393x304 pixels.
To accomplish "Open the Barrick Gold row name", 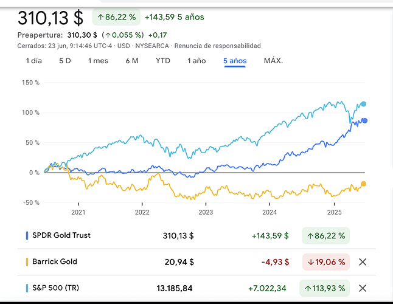I will 55,261.
